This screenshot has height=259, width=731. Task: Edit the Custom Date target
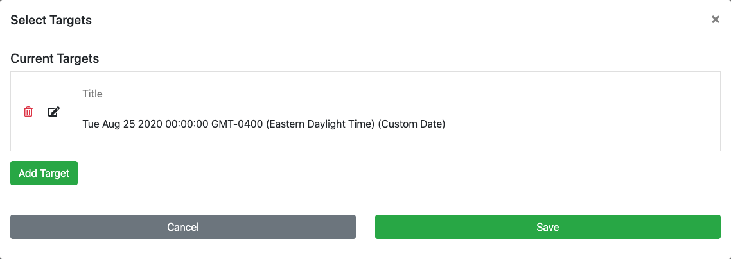[x=54, y=112]
